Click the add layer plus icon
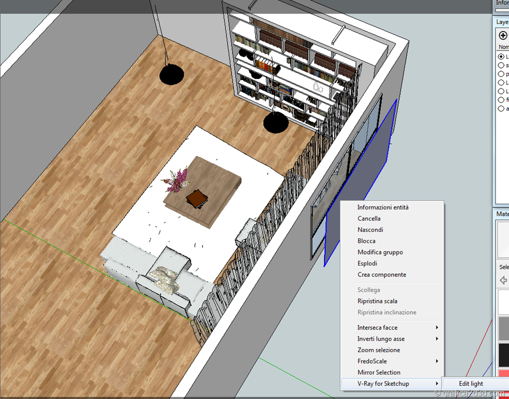The height and width of the screenshot is (399, 509). [502, 35]
